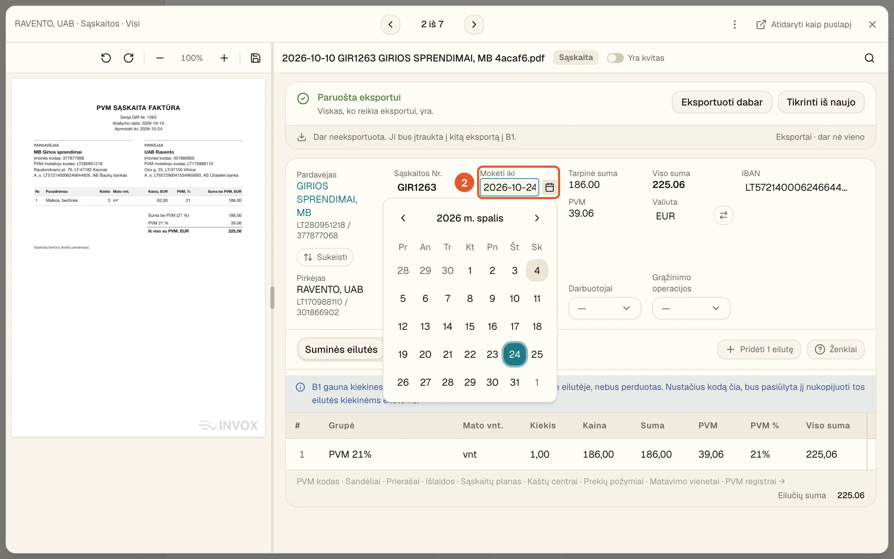Click Eksportuoti dabar button
Screen dimensions: 894x559
click(x=722, y=102)
